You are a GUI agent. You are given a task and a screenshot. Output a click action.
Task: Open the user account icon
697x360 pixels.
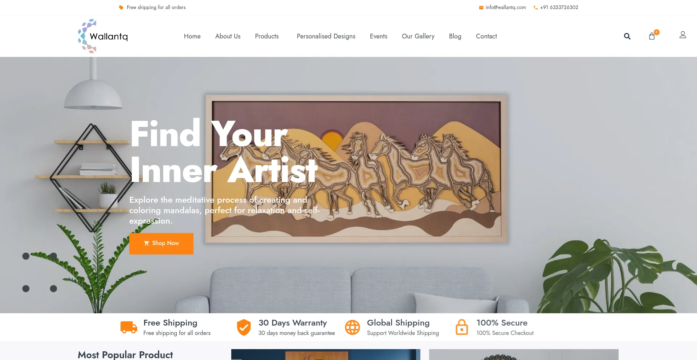[682, 35]
